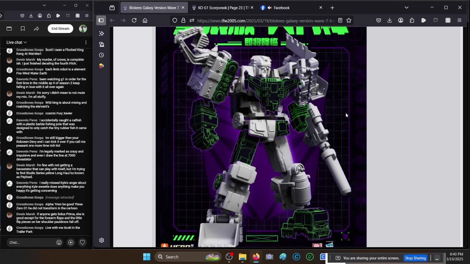Open application menu in left Firefox window

coord(87,16)
